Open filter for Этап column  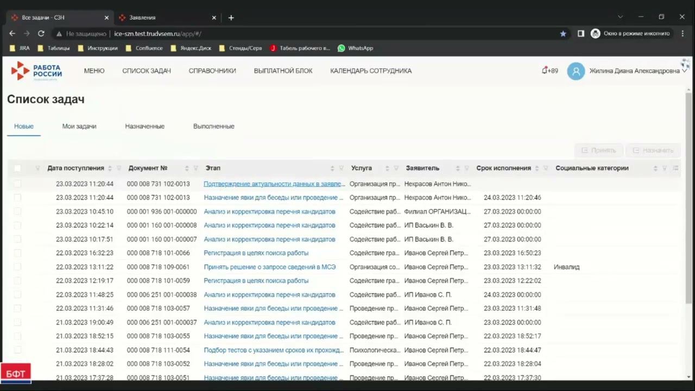coord(342,168)
